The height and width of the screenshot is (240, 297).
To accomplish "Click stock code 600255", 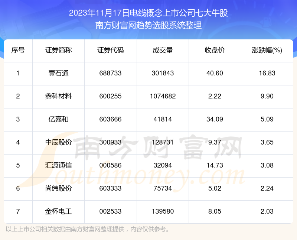I will click(110, 96).
